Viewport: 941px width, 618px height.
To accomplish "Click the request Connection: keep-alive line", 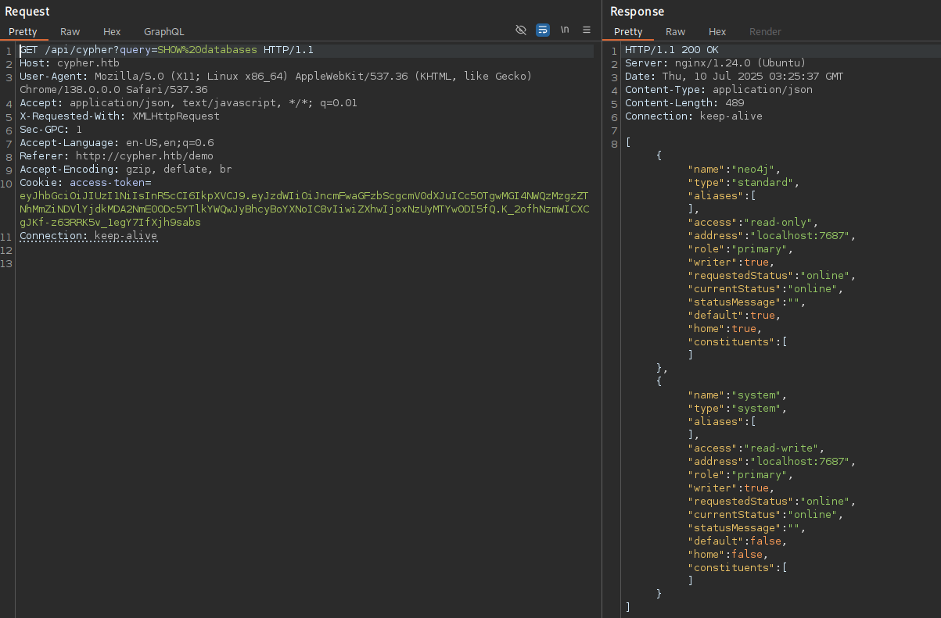I will coord(88,236).
